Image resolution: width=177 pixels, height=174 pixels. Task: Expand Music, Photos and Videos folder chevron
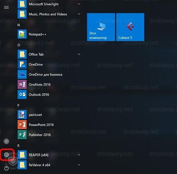coord(79,14)
